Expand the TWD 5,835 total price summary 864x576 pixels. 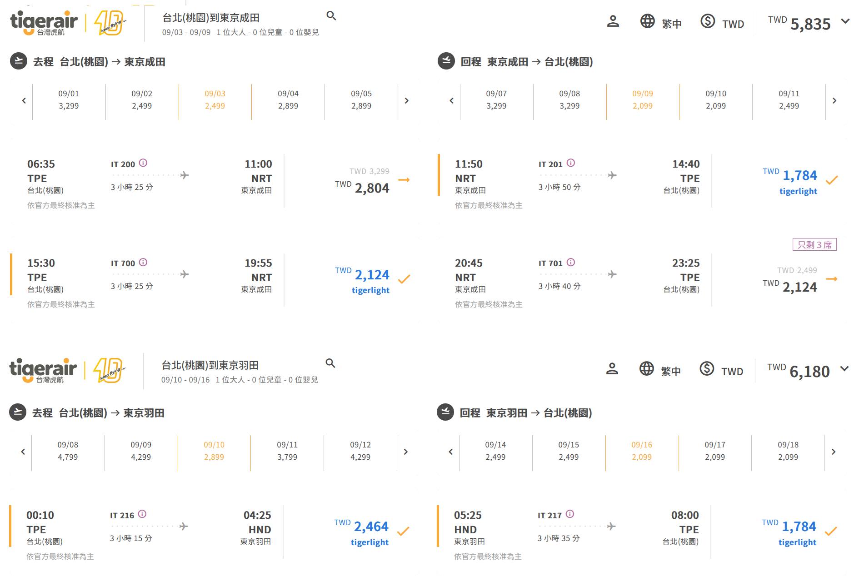(845, 21)
